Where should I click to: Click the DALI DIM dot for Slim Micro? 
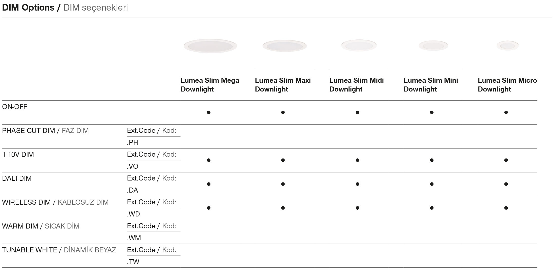click(506, 184)
